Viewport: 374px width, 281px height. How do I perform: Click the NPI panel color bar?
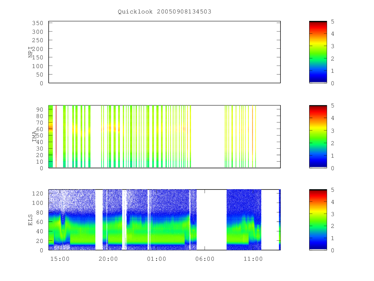tap(318, 52)
